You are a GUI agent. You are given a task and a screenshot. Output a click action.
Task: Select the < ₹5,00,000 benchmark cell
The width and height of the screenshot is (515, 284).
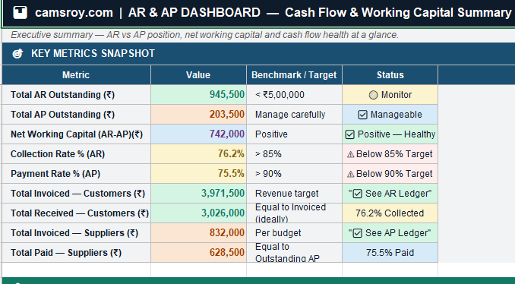(294, 95)
